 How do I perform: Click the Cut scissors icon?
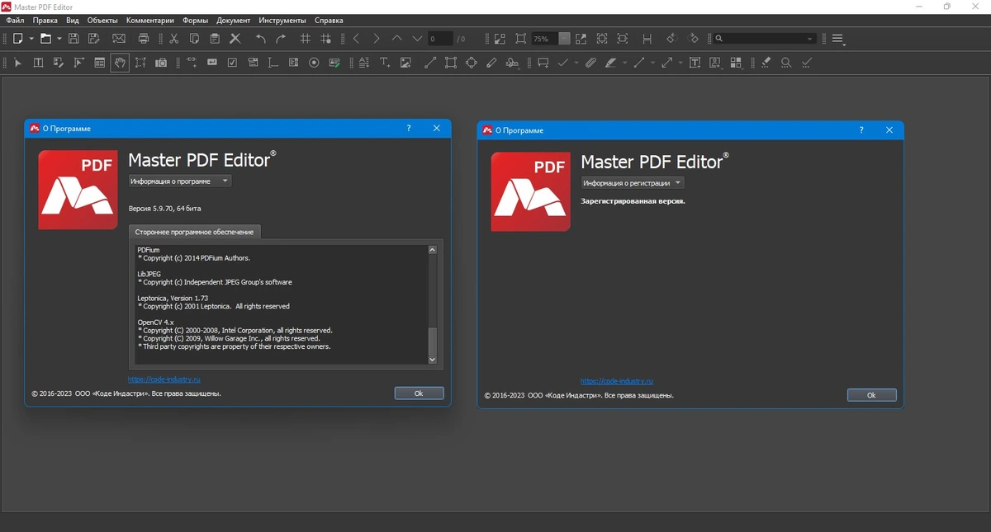coord(173,38)
